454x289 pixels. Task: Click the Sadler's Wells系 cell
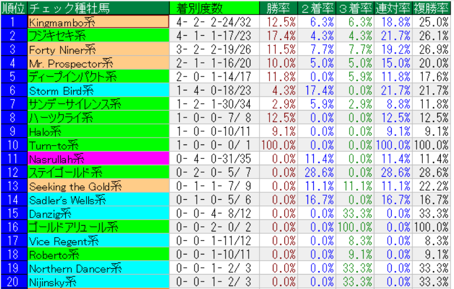[98, 200]
